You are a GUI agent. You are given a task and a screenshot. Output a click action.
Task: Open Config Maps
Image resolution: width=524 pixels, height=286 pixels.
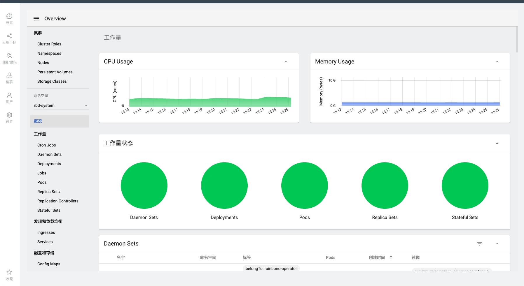click(49, 264)
